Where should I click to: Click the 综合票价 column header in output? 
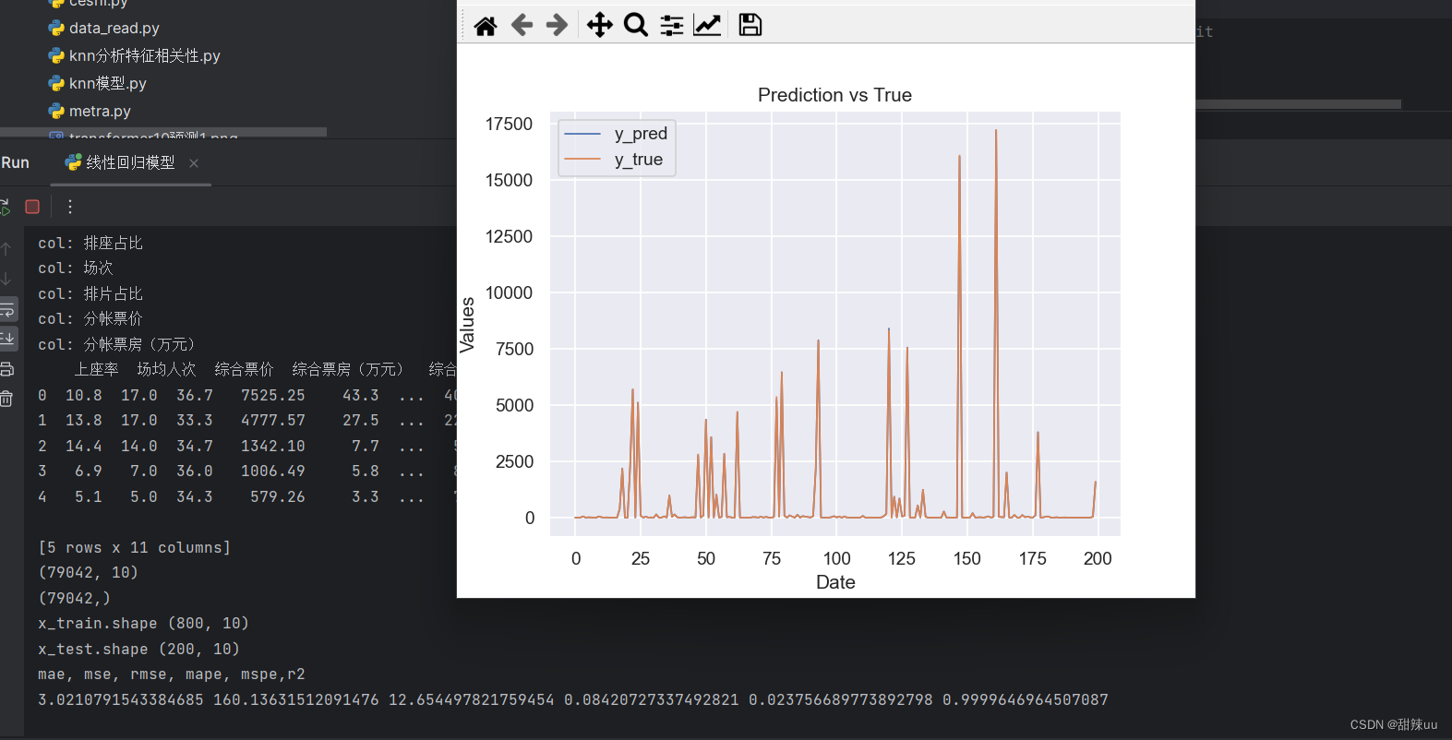[244, 370]
